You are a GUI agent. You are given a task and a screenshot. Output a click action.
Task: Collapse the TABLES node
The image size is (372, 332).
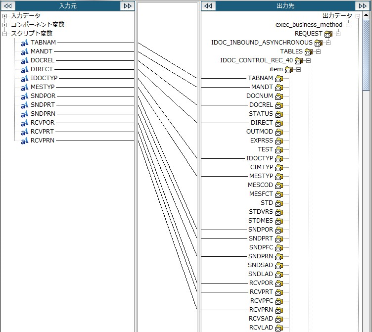[318, 51]
